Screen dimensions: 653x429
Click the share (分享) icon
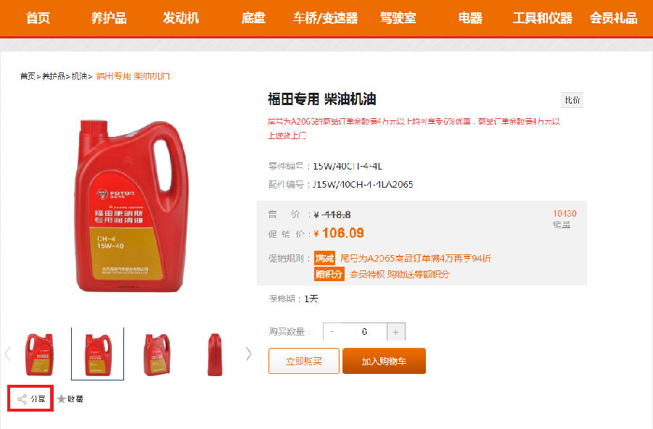coord(22,399)
